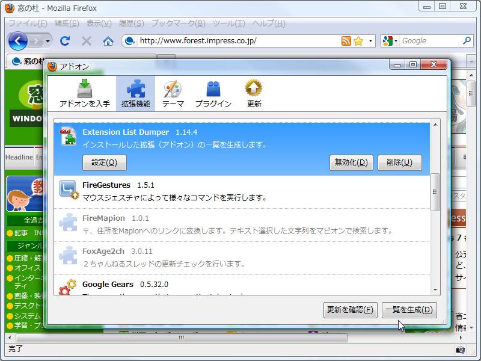Click the page reload icon
The width and height of the screenshot is (481, 361).
pos(65,41)
